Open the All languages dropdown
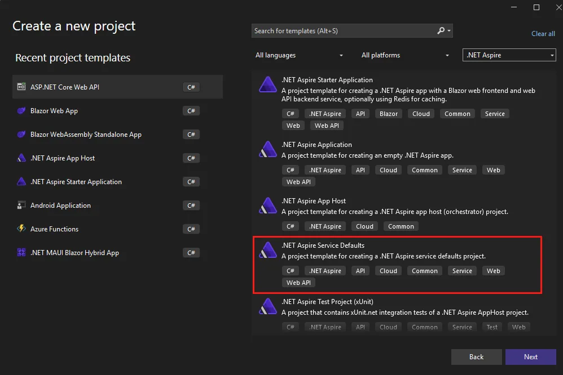 (x=299, y=55)
